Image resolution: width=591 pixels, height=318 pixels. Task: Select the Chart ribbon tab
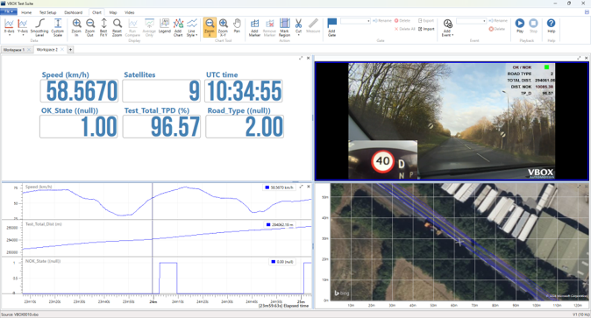click(x=96, y=12)
